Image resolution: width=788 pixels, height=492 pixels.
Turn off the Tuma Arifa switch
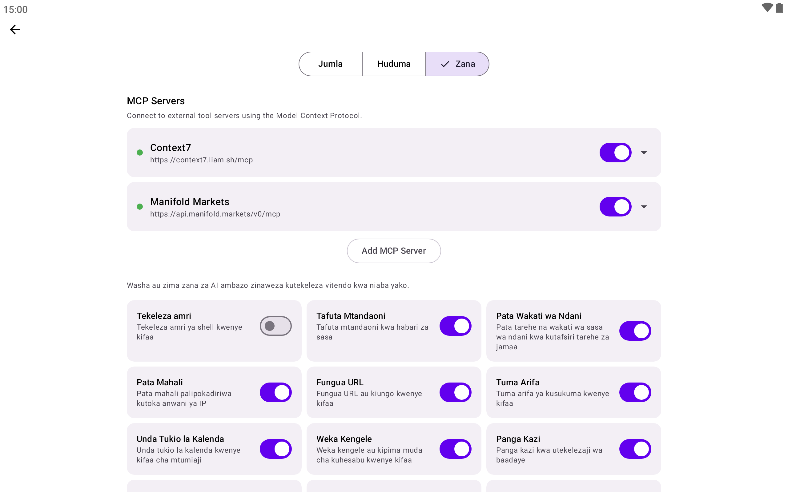tap(635, 392)
